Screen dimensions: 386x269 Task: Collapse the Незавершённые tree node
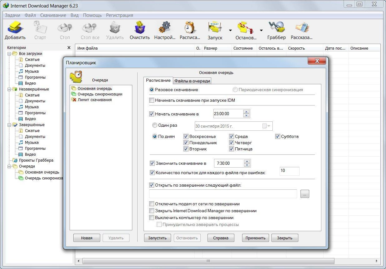(x=9, y=89)
